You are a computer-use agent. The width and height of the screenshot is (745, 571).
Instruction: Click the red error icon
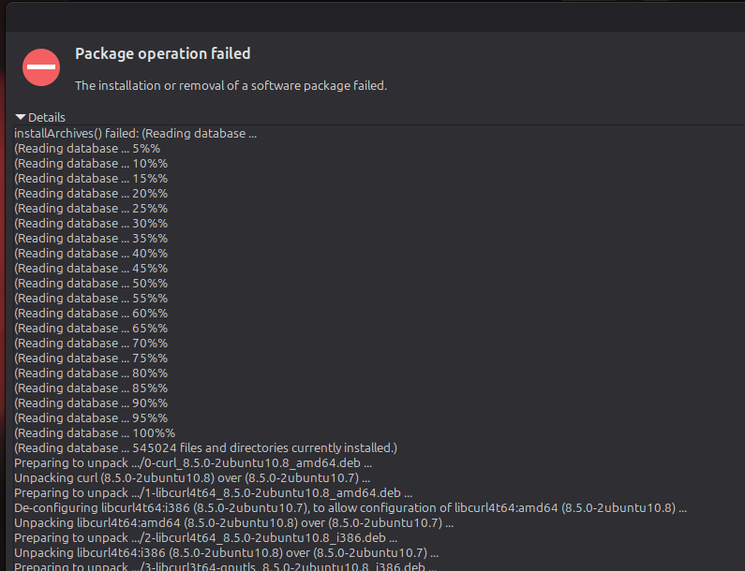click(x=42, y=67)
